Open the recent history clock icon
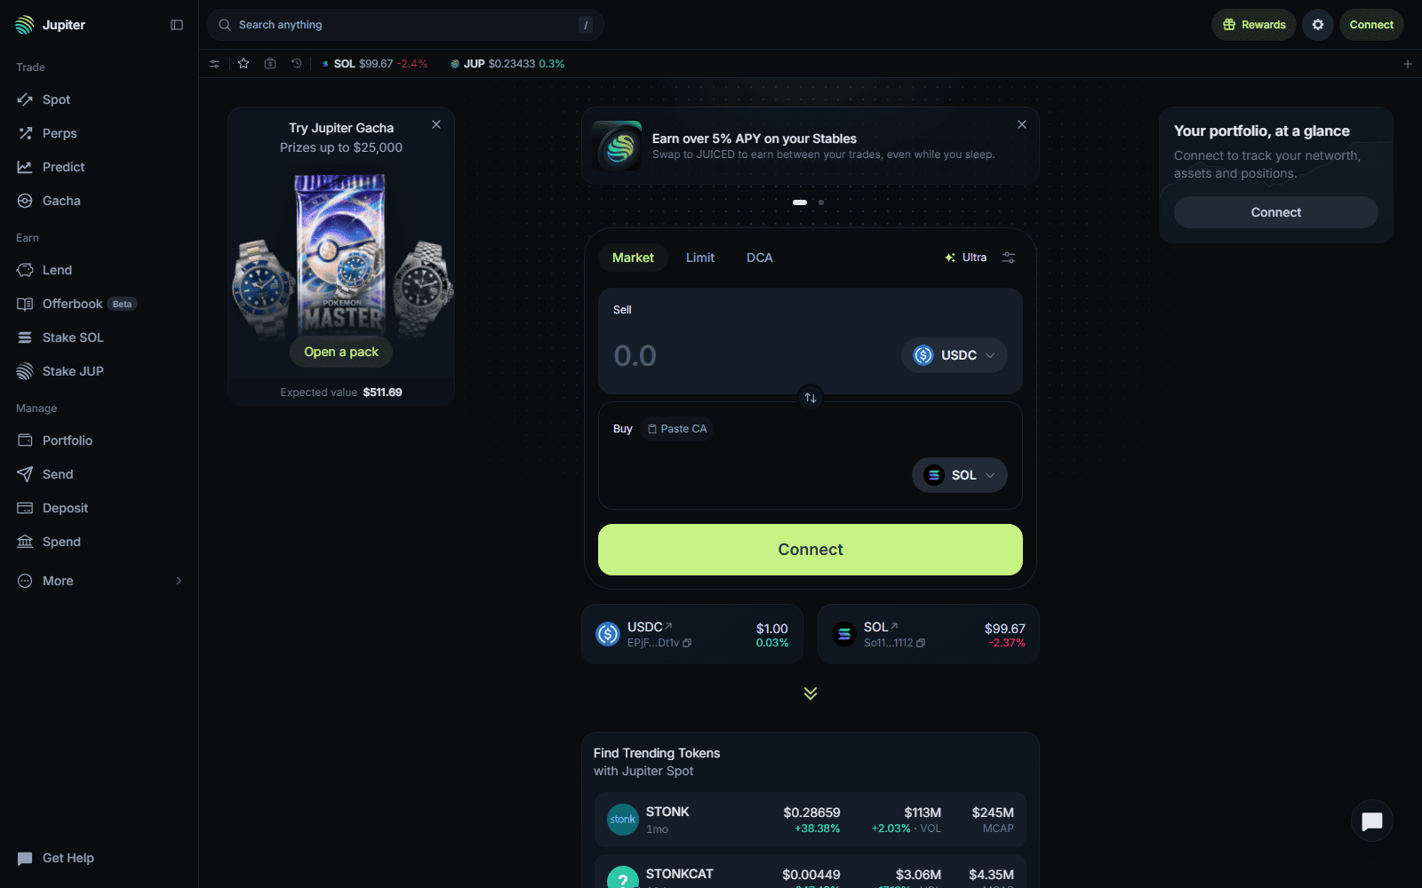Screen dimensions: 1422x888 (297, 64)
